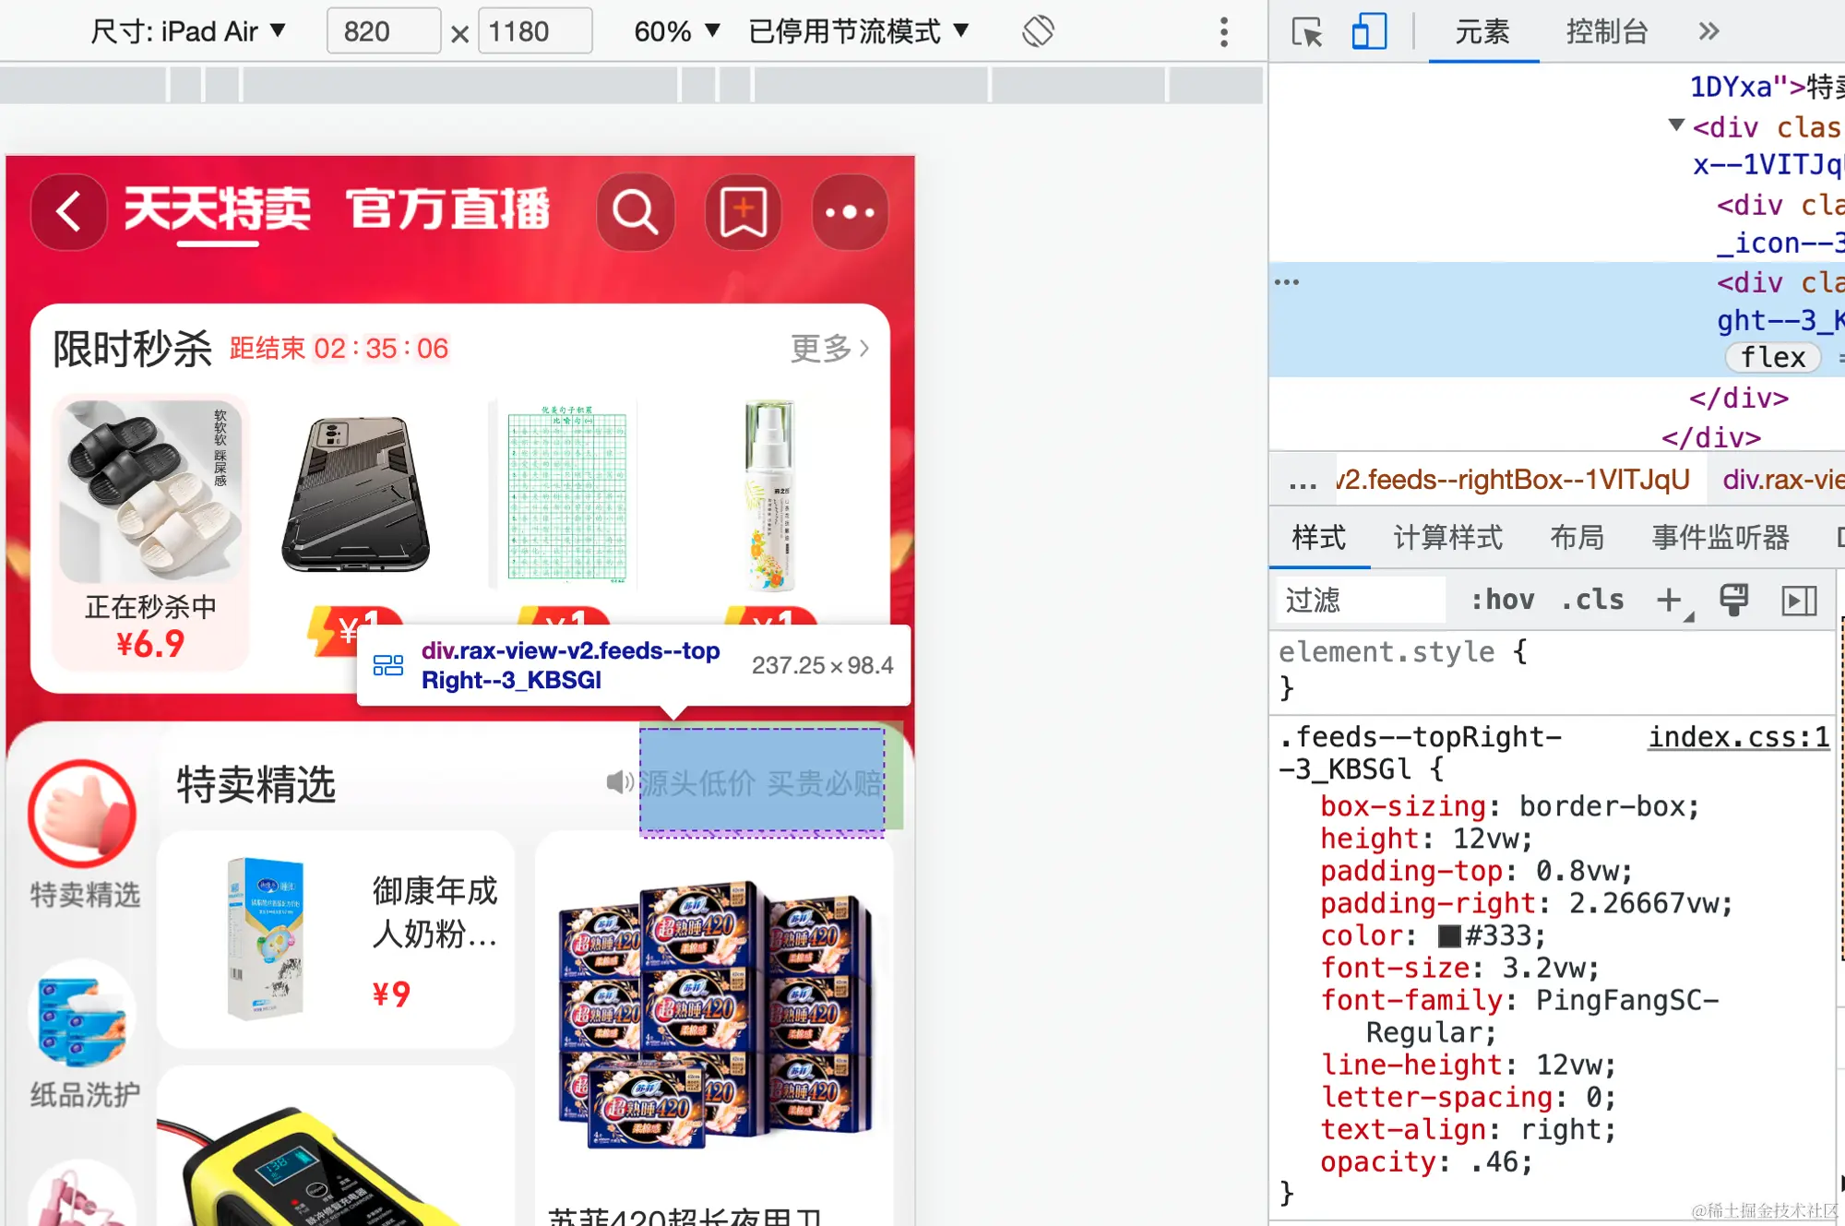Tap the speaker announcement icon
This screenshot has height=1226, width=1845.
(620, 782)
